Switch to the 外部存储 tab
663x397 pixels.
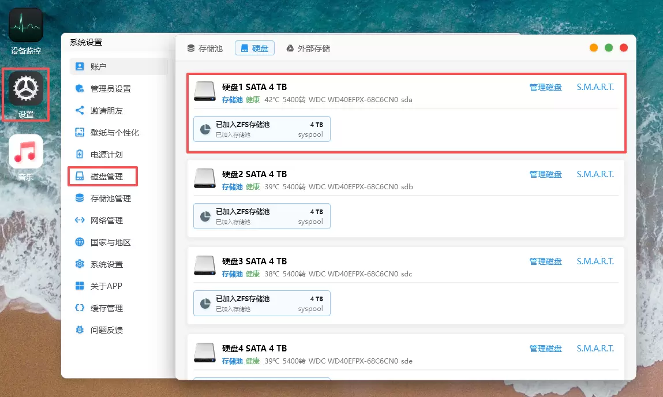308,48
